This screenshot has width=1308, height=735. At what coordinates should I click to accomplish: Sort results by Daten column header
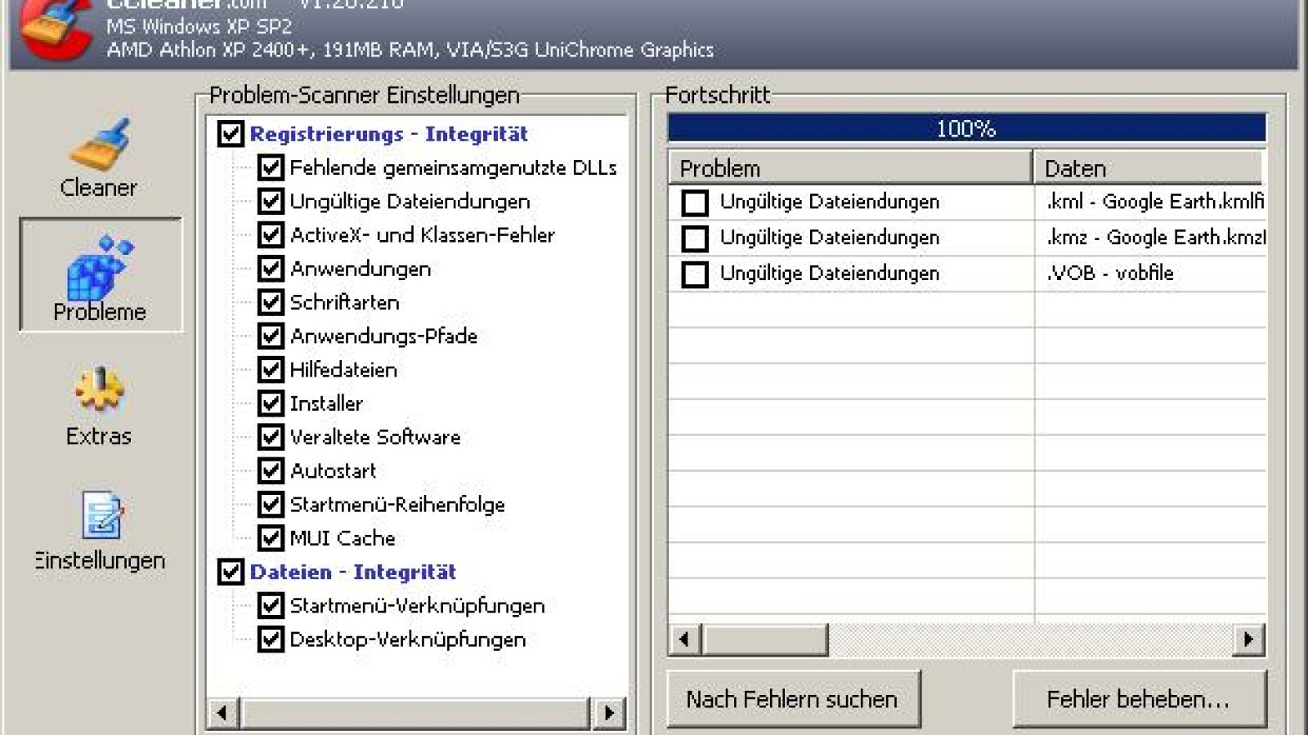click(1149, 168)
